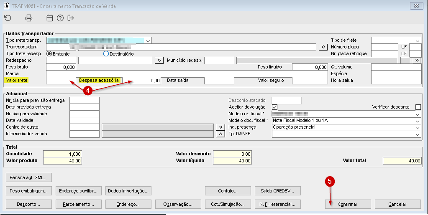Click the Observação button

click(178, 204)
